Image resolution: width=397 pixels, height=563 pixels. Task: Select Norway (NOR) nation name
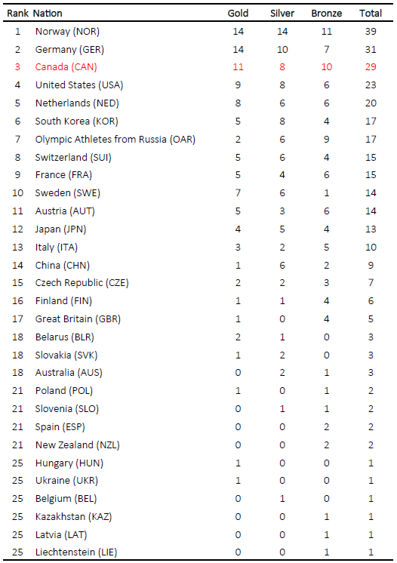coord(67,32)
